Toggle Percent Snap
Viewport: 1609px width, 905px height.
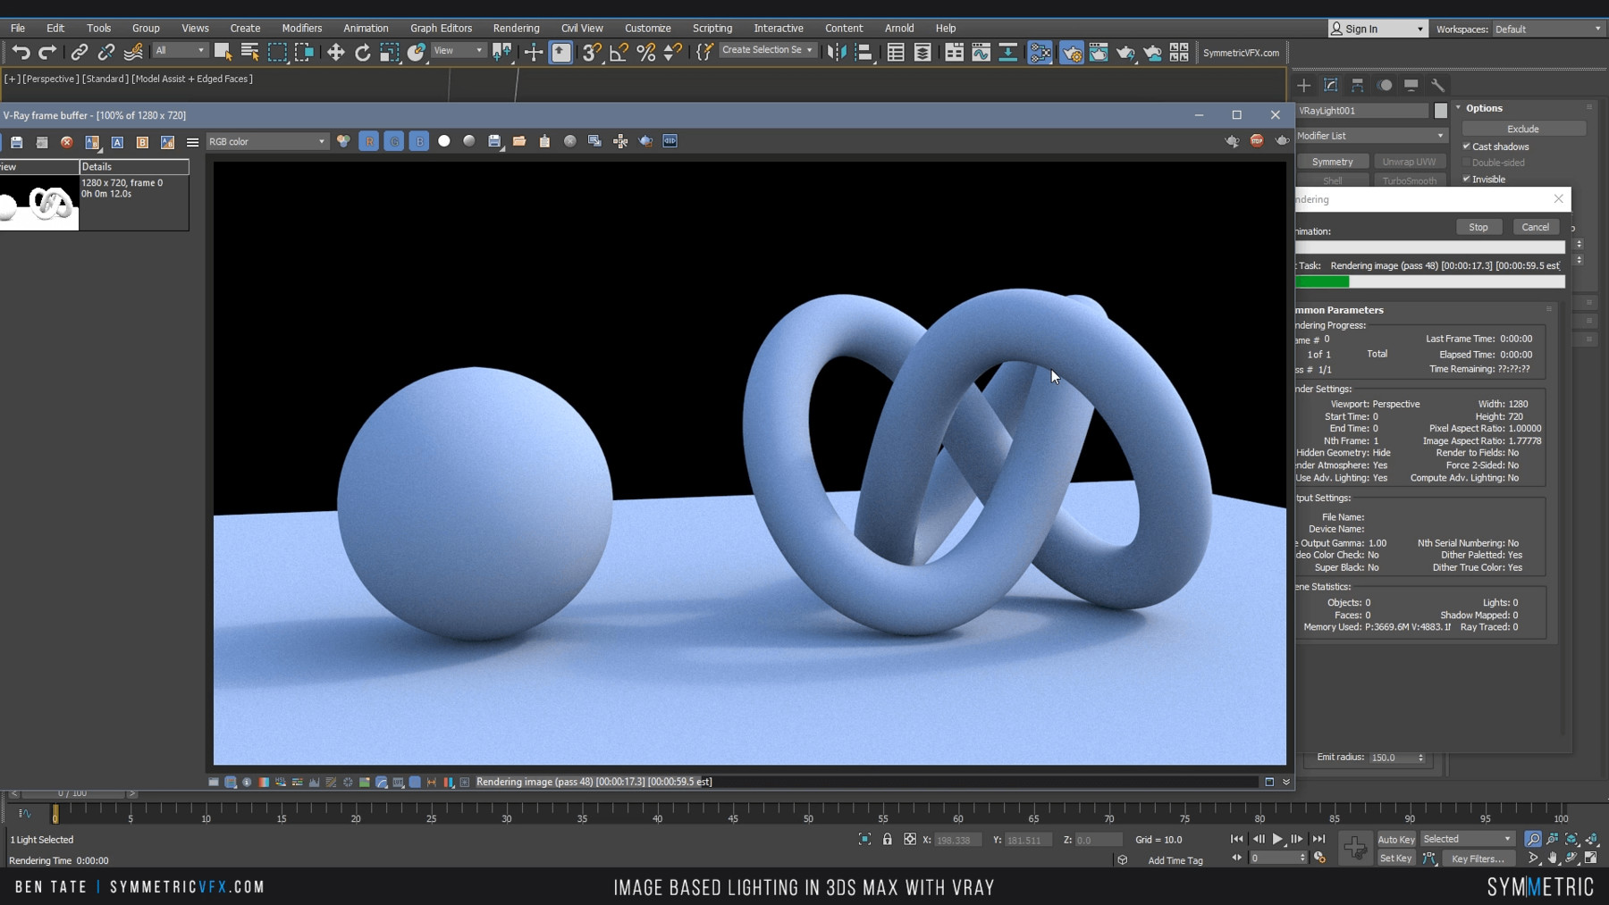tap(645, 52)
